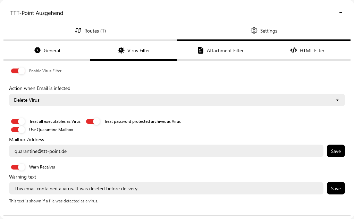Click the Settings gear icon

tap(254, 30)
